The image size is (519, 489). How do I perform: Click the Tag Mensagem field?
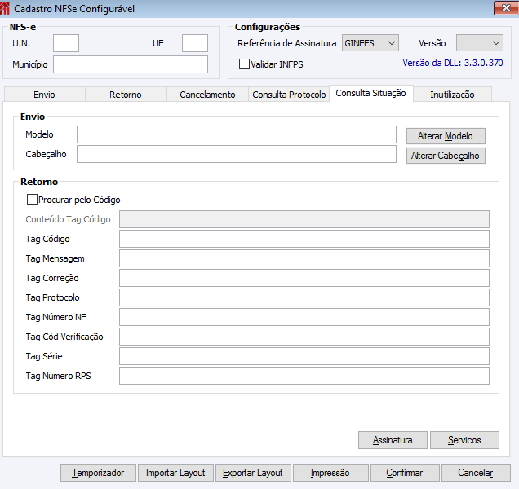click(x=304, y=258)
